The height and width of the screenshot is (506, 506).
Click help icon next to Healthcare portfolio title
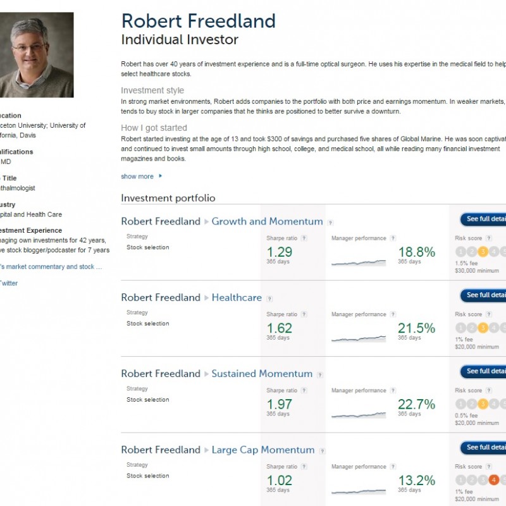(269, 299)
